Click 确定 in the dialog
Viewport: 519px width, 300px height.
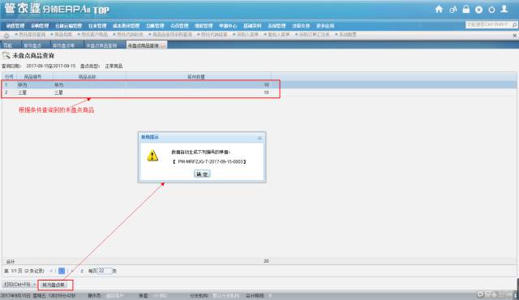click(x=202, y=174)
